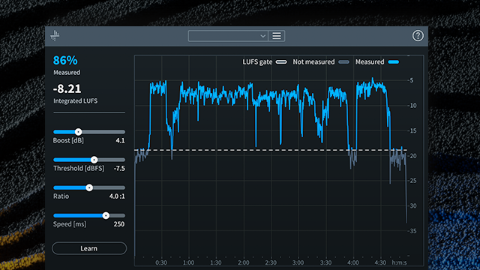Image resolution: width=480 pixels, height=270 pixels.
Task: Click the Learn button
Action: click(89, 248)
